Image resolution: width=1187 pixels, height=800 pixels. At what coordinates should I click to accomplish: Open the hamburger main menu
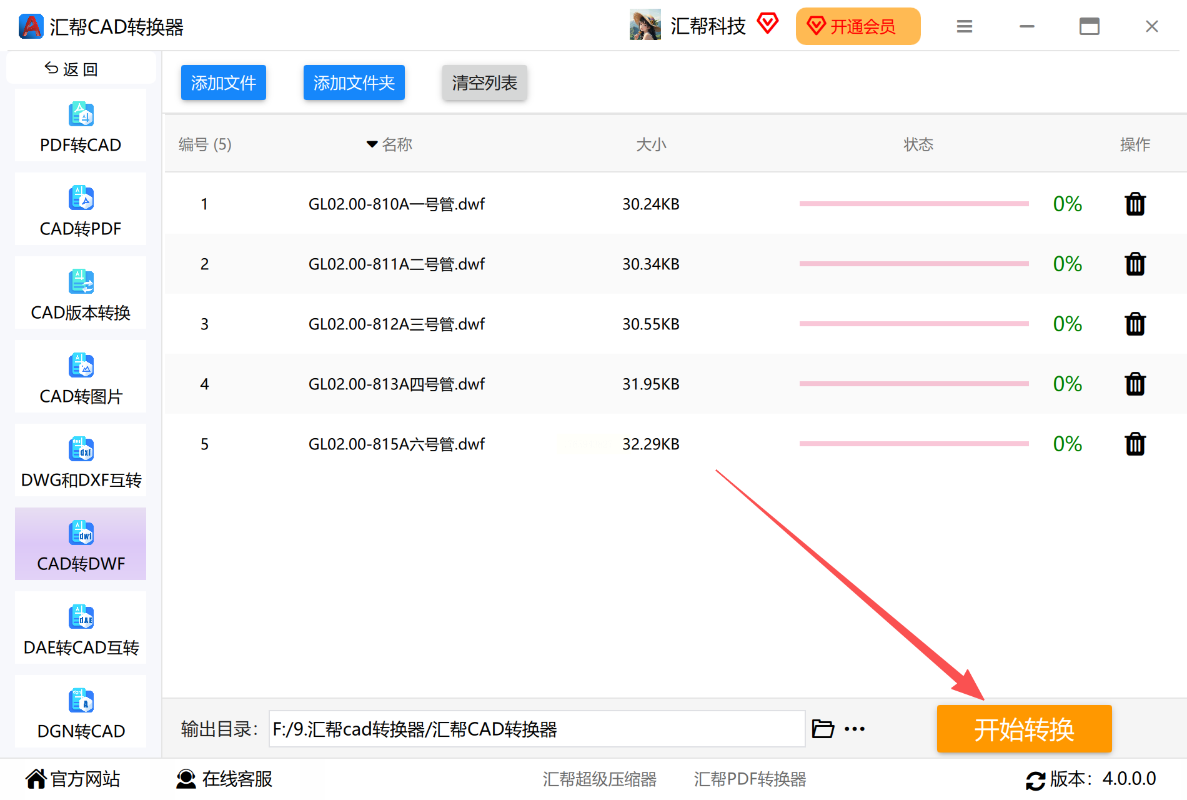[965, 26]
